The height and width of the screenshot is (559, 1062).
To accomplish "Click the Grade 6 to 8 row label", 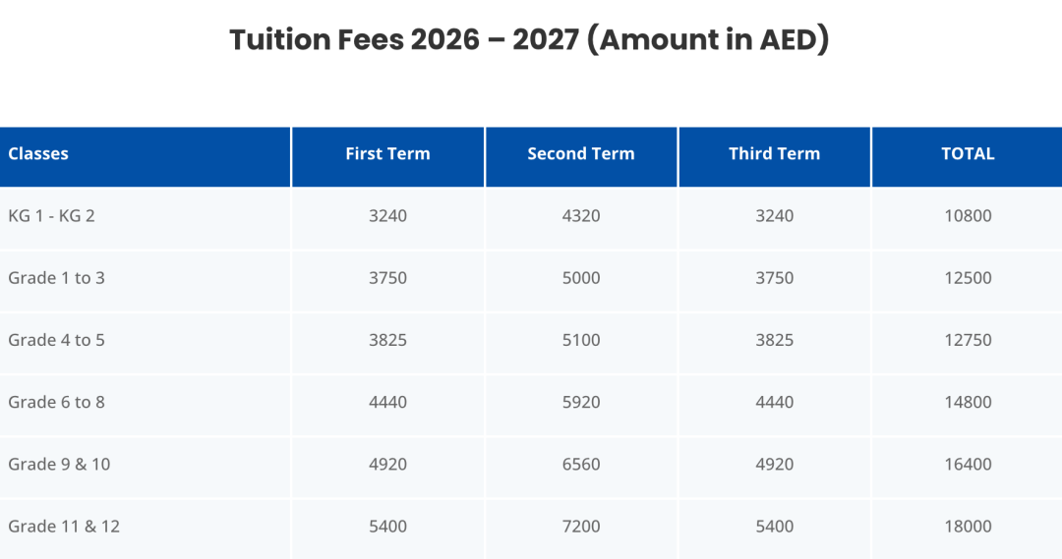I will pyautogui.click(x=56, y=402).
